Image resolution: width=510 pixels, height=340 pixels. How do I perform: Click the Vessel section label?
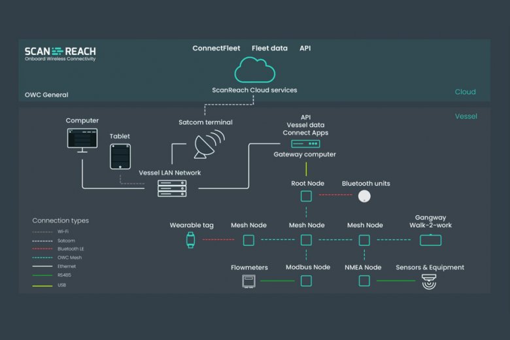[x=466, y=116]
